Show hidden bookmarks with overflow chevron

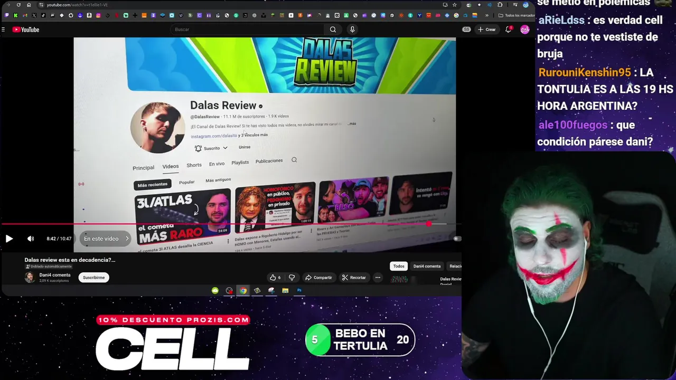click(x=487, y=15)
